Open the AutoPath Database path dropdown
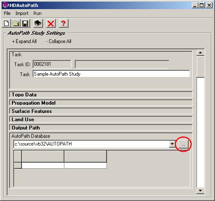215x201 pixels. pos(172,144)
